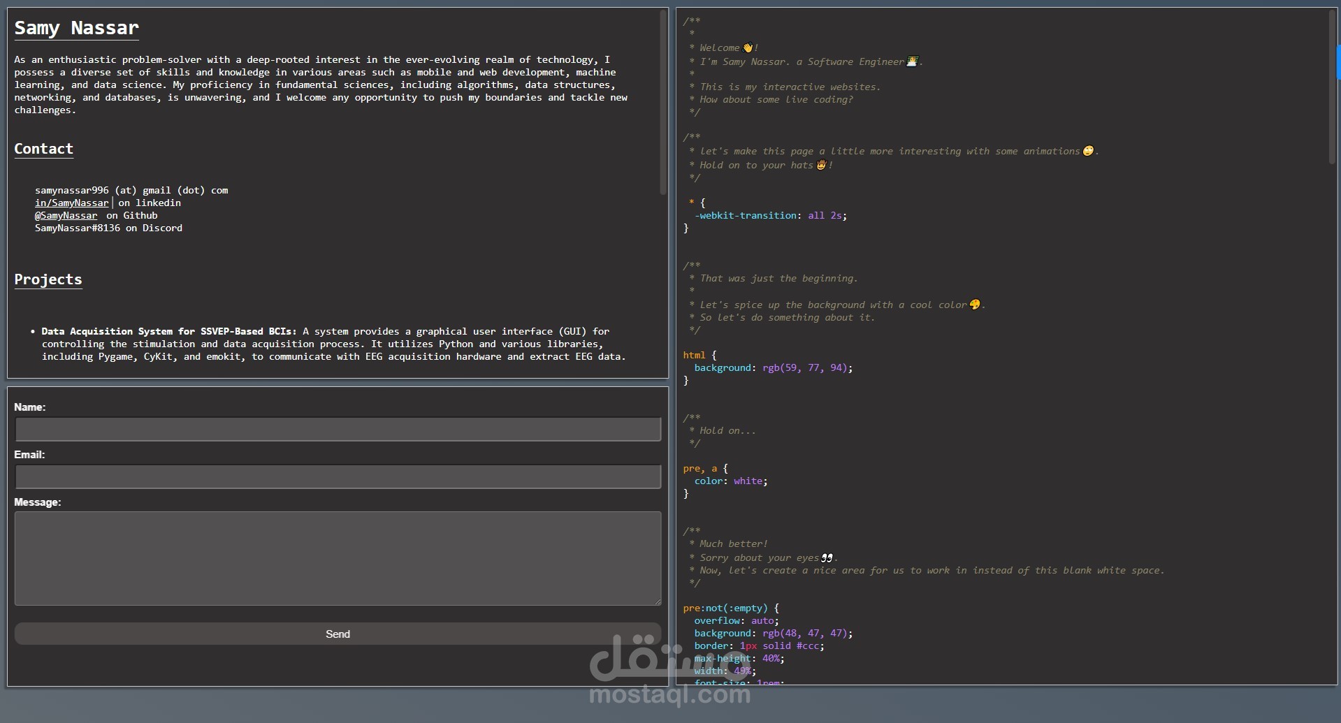
Task: Click the Projects heading
Action: click(48, 279)
